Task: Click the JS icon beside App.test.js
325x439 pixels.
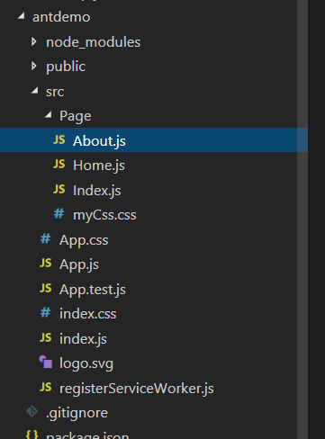Action: click(x=46, y=288)
